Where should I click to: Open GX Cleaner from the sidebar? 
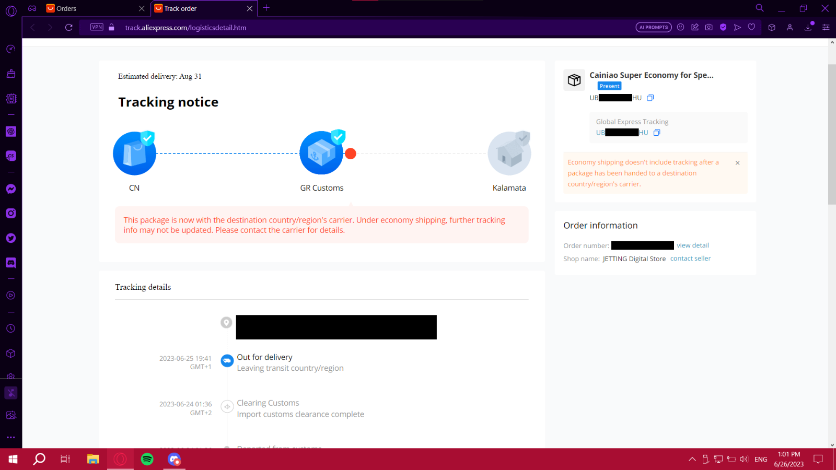11,74
